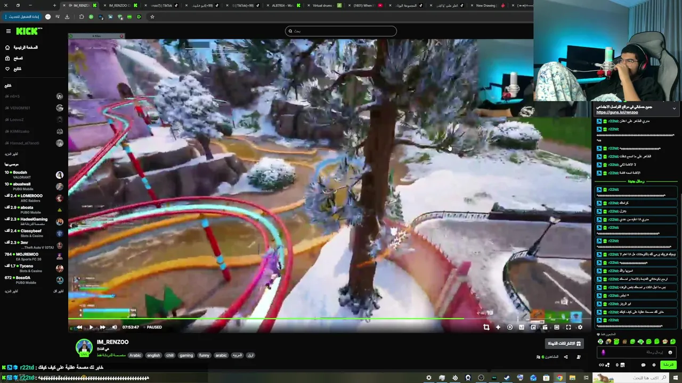Expand show more under recommended channels
The height and width of the screenshot is (383, 682).
[x=11, y=291]
